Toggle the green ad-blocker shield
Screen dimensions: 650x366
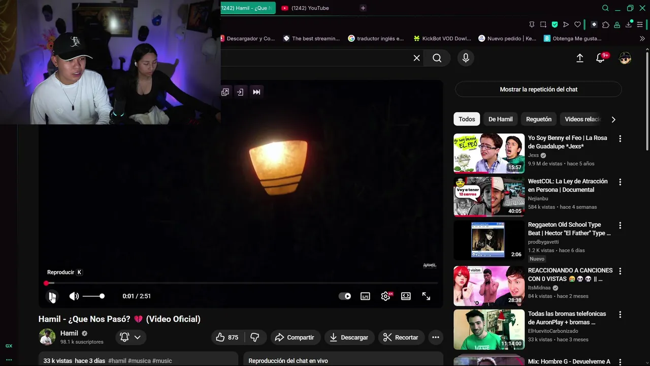(555, 24)
